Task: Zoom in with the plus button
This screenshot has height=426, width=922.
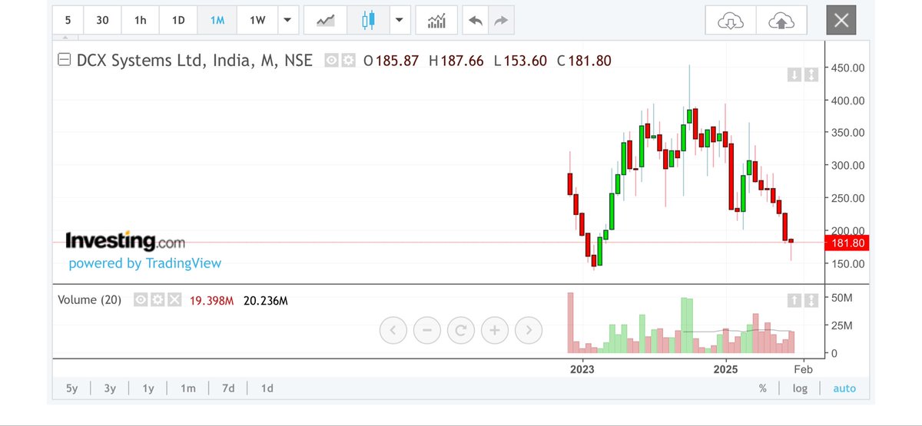Action: (x=495, y=331)
